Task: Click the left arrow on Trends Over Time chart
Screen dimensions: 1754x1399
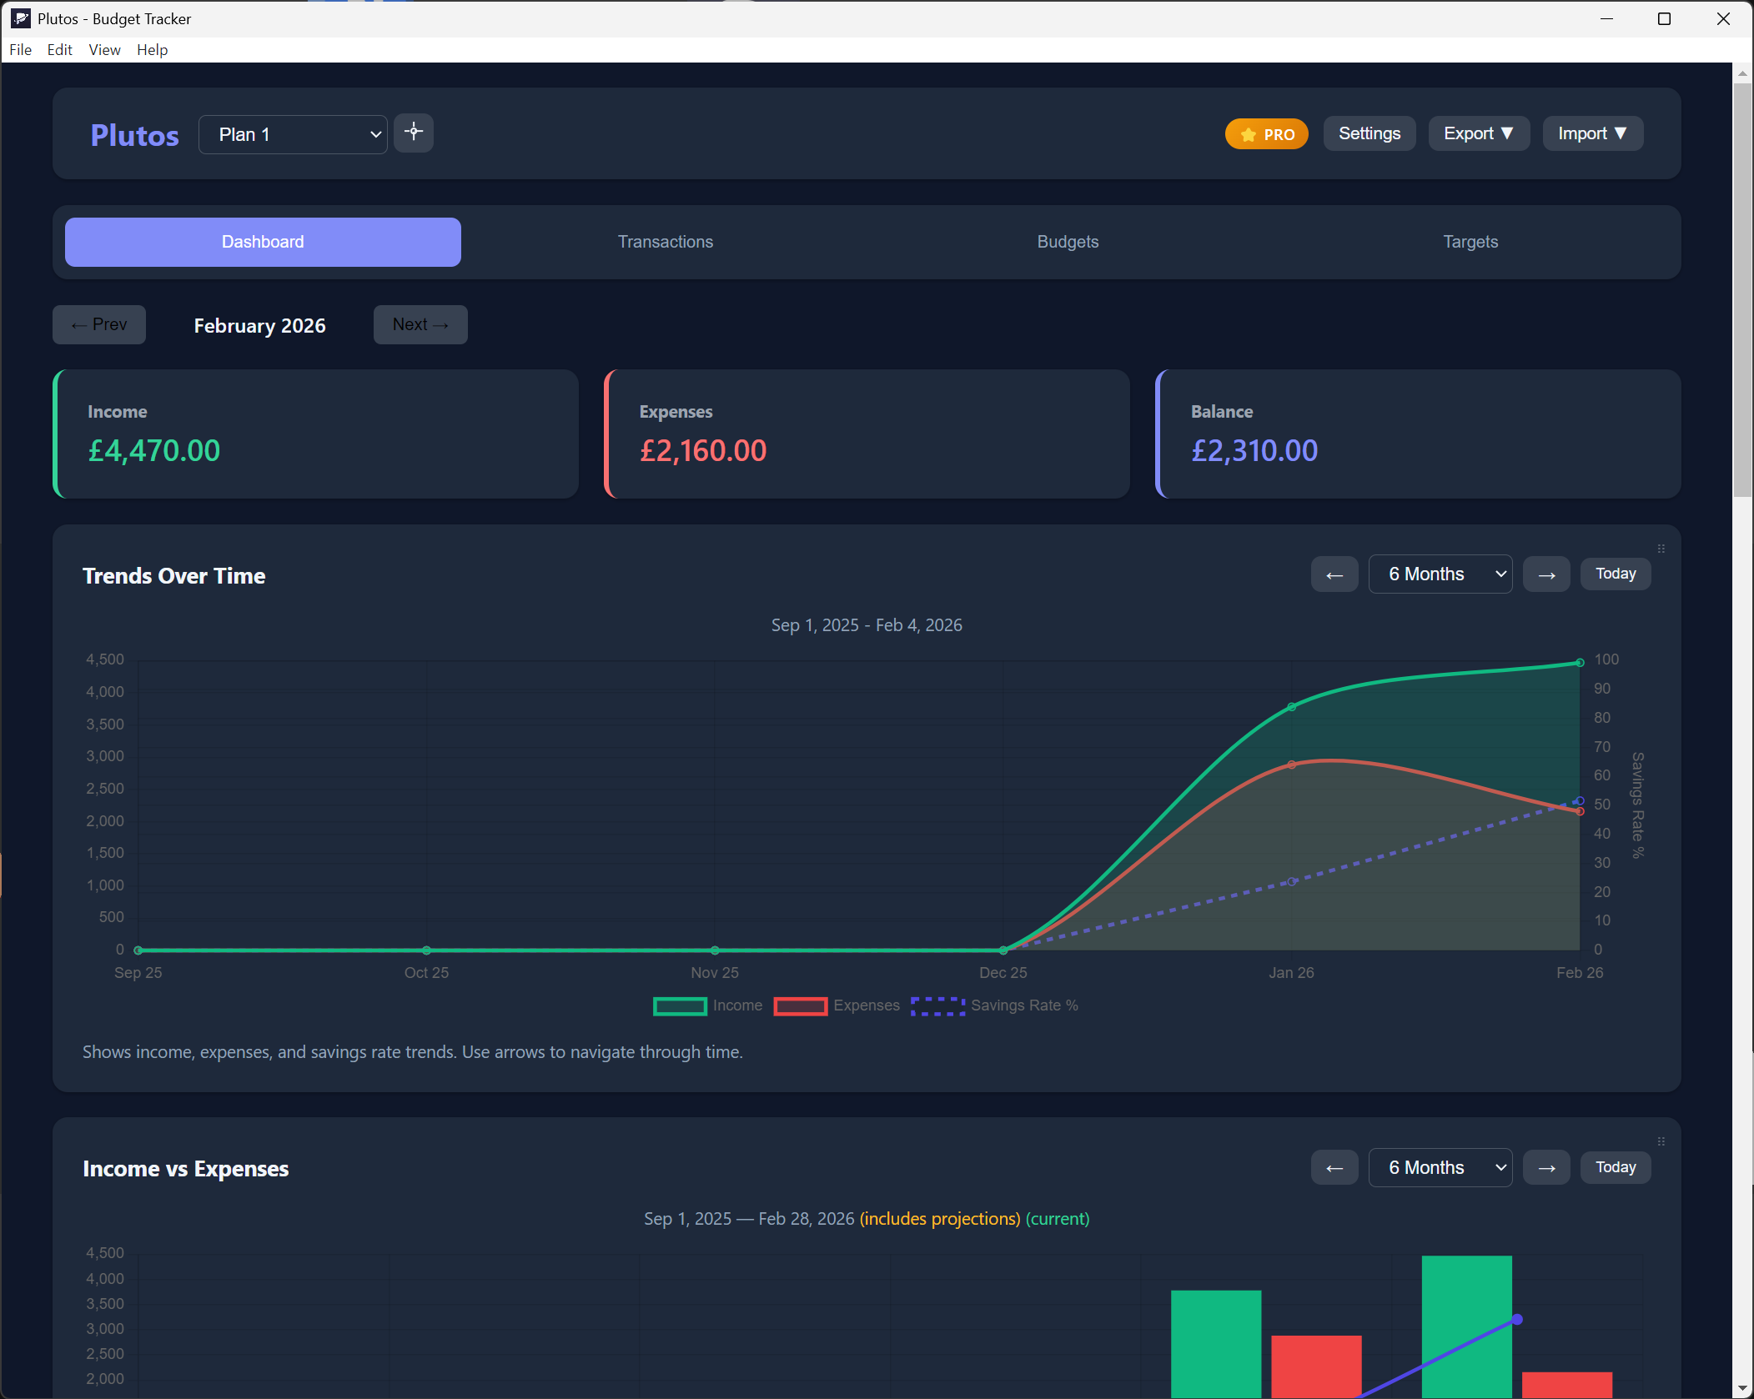Action: click(1334, 574)
